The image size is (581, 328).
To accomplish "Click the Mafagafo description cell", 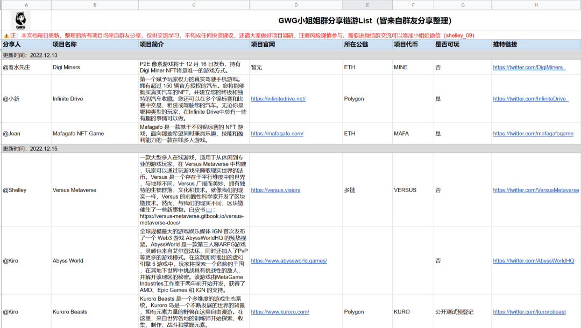I will 194,134.
